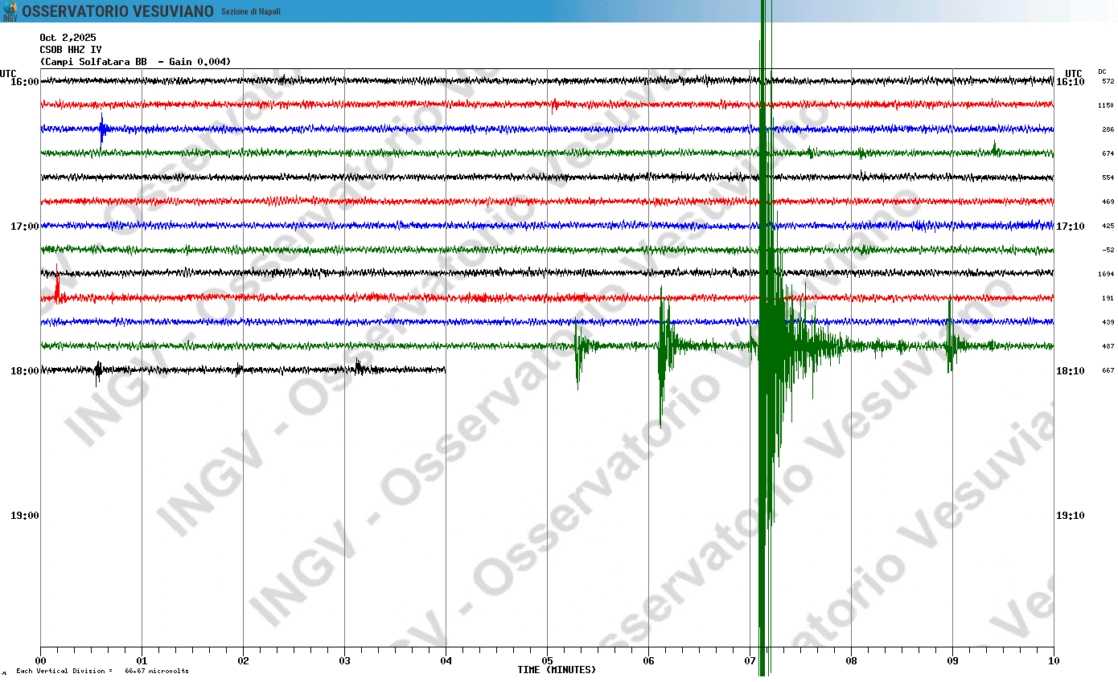Screen dimensions: 1118x682
Task: Click the blue spike on the 16:20 trace
Action: [x=101, y=127]
